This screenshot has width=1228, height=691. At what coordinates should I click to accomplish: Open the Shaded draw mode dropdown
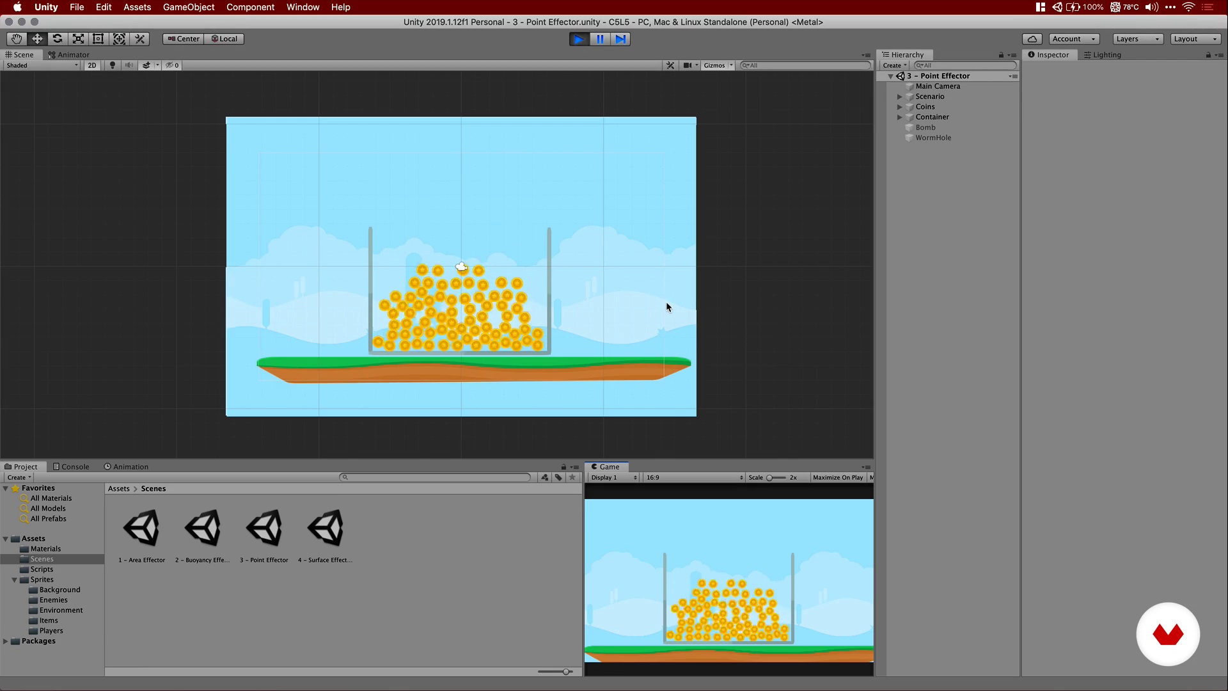tap(42, 65)
